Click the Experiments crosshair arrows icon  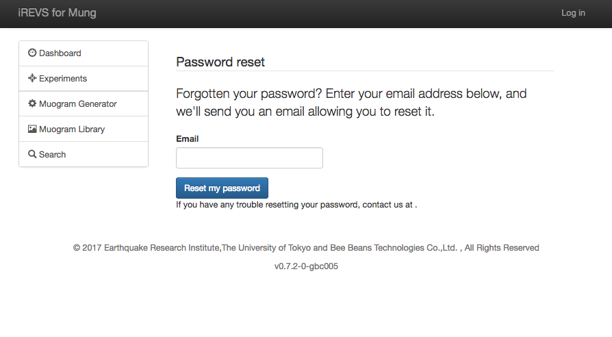point(32,78)
